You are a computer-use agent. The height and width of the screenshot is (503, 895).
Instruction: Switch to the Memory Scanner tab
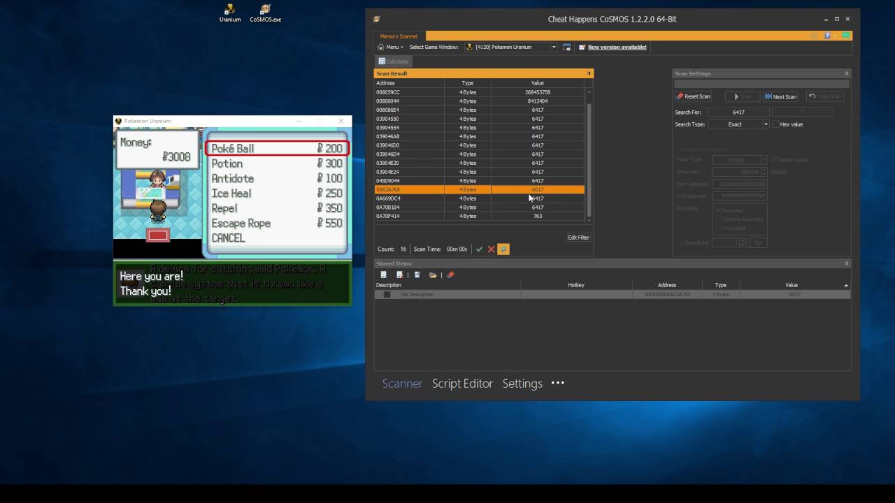click(399, 36)
